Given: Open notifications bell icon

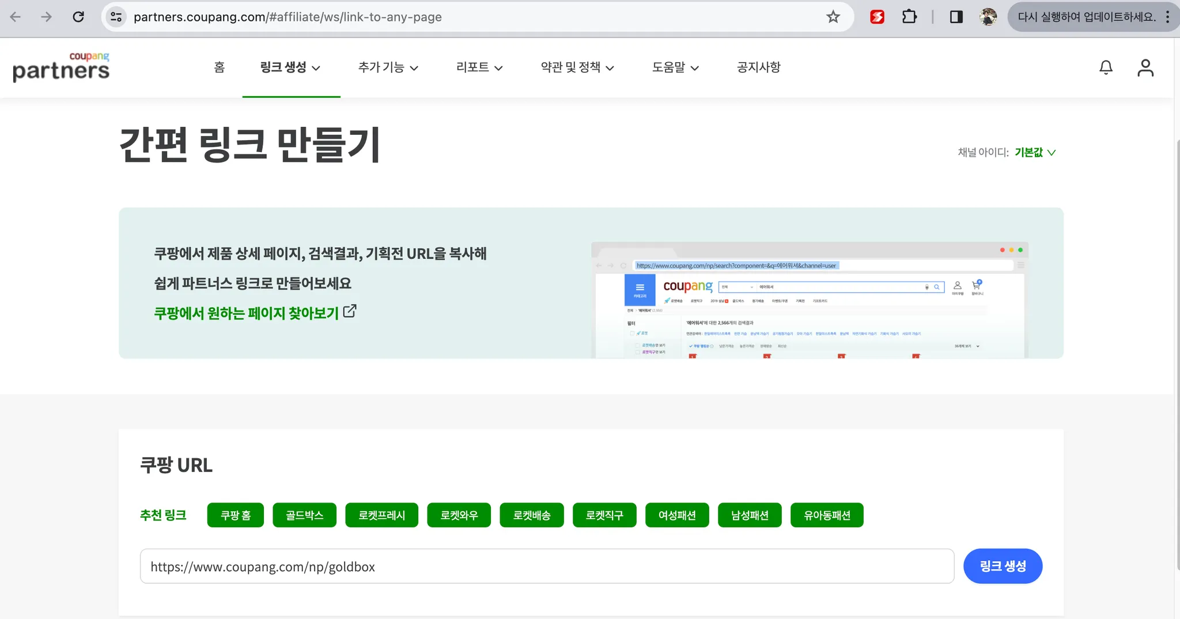Looking at the screenshot, I should pyautogui.click(x=1106, y=67).
